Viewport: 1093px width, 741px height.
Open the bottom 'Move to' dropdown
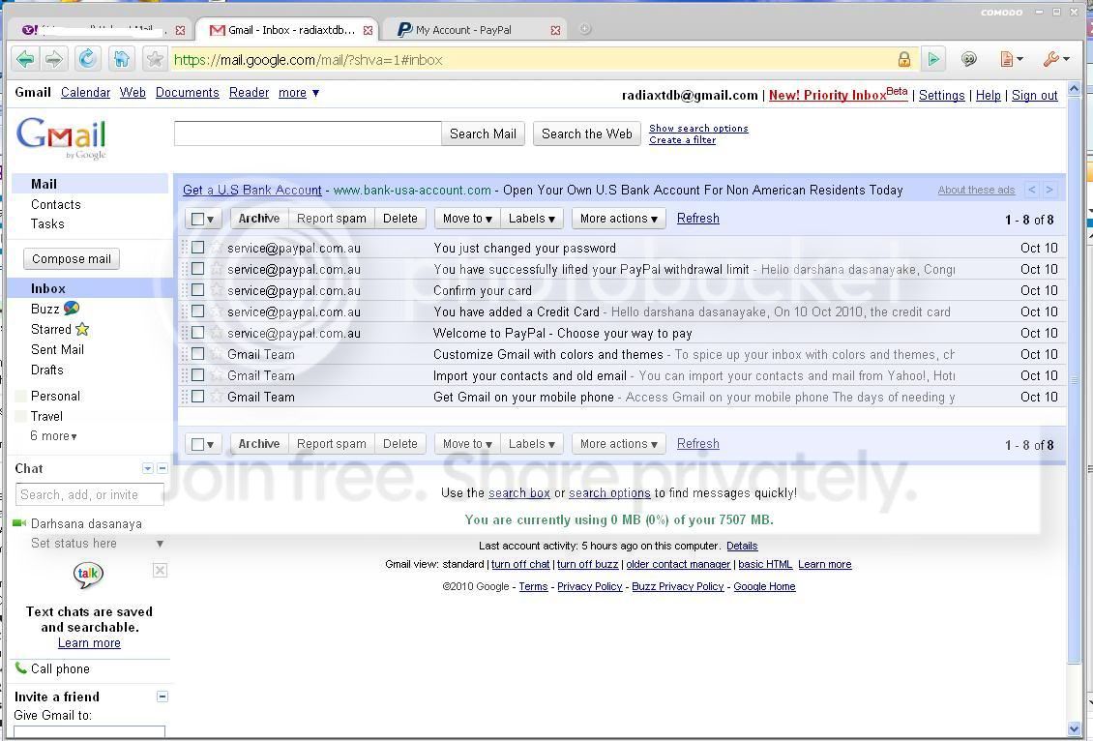(x=467, y=444)
